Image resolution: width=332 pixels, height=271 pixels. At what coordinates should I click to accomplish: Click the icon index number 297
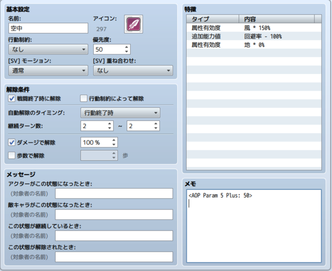click(x=102, y=29)
